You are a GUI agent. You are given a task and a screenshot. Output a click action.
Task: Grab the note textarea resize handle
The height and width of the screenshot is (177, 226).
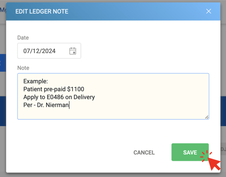pos(207,117)
